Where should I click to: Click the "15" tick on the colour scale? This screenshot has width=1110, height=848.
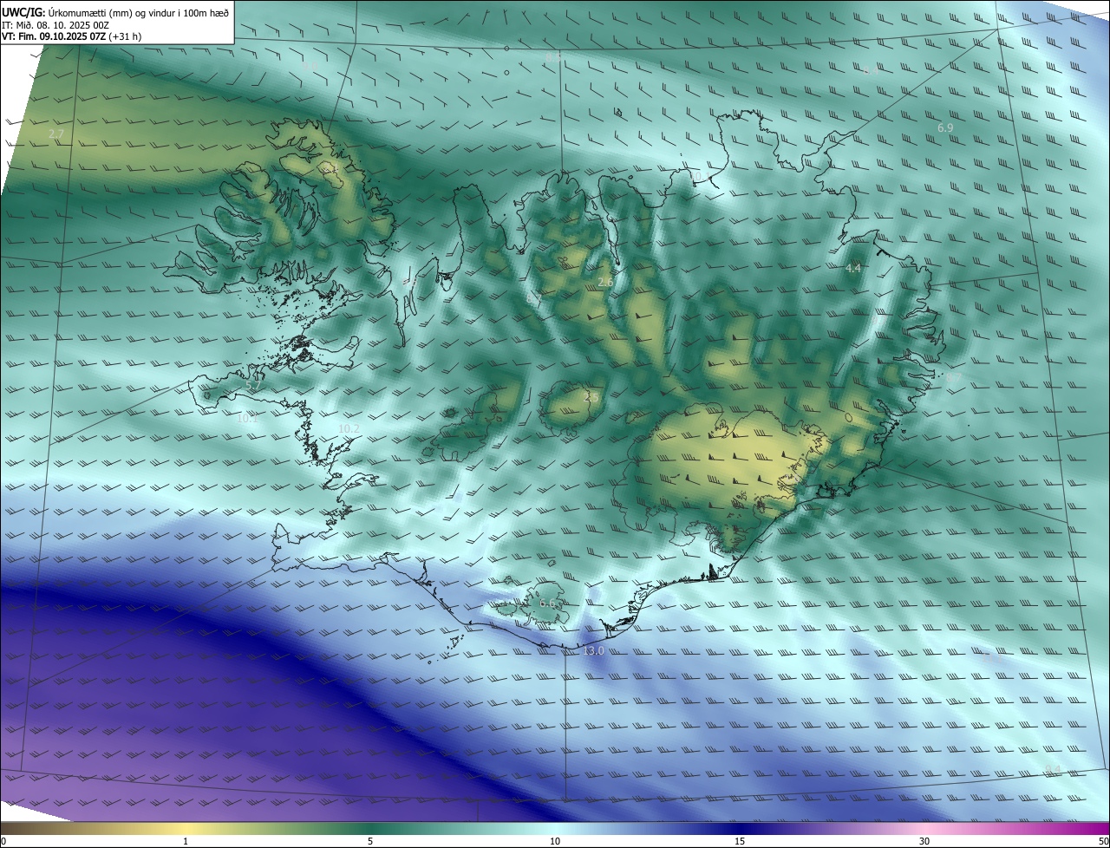(740, 841)
